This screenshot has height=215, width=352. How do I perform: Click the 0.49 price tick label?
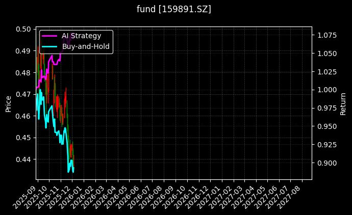click(x=23, y=51)
